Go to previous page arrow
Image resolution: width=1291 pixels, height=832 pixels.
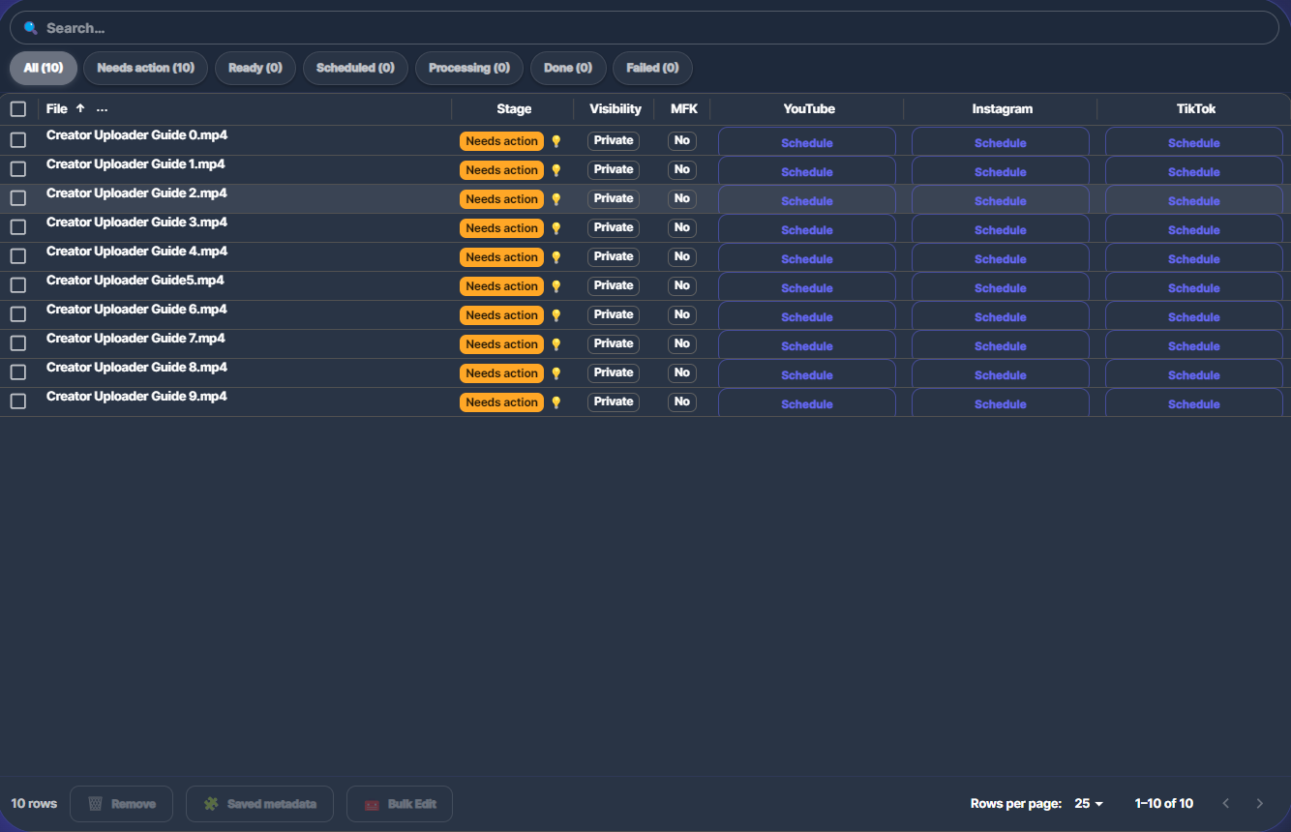[x=1226, y=804]
